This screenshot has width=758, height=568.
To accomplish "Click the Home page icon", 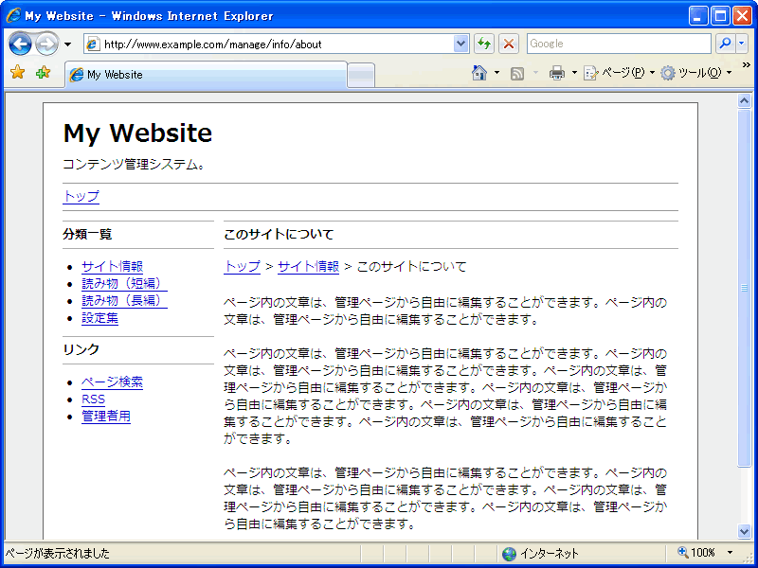I will [x=479, y=73].
